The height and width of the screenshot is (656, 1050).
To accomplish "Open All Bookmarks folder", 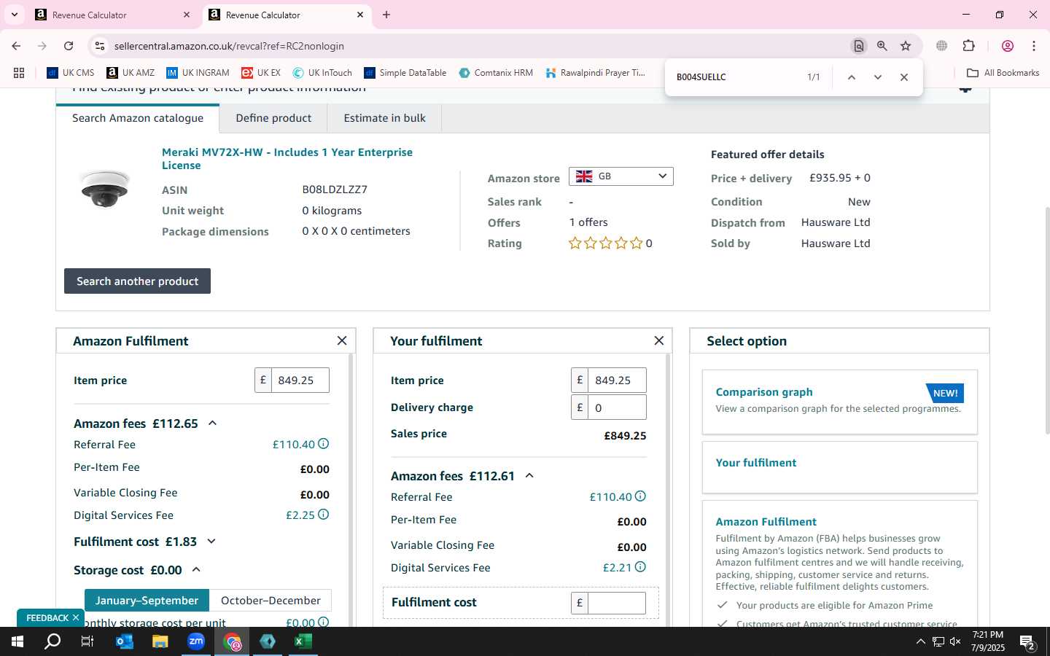I will (1003, 73).
